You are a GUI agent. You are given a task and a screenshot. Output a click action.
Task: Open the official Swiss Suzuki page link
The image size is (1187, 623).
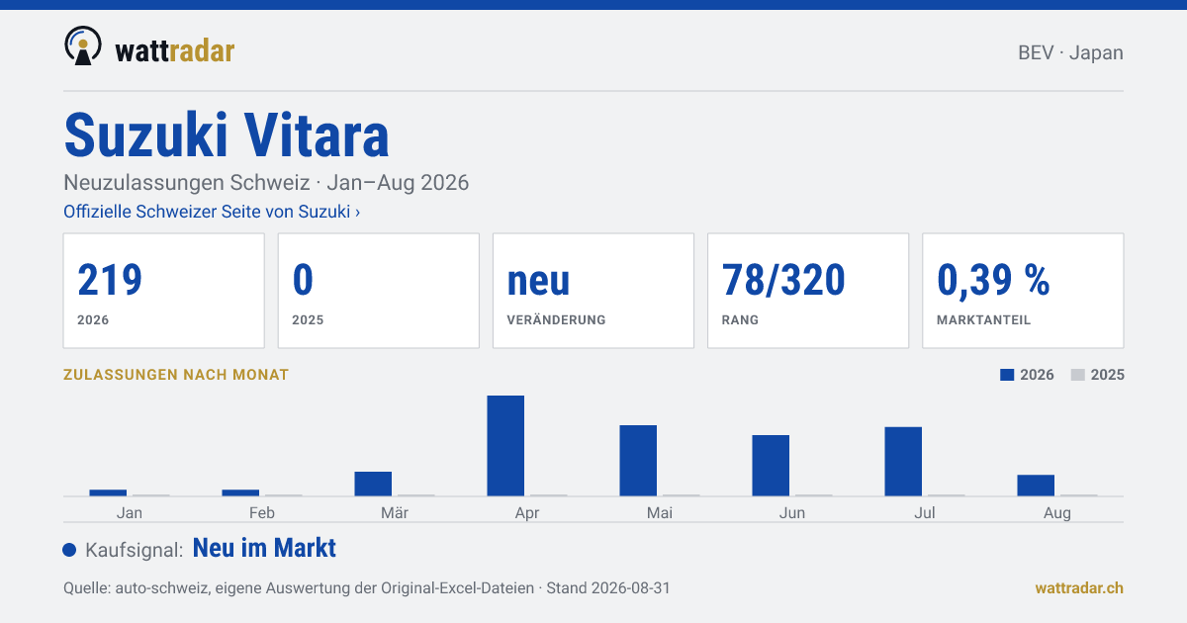(x=212, y=212)
